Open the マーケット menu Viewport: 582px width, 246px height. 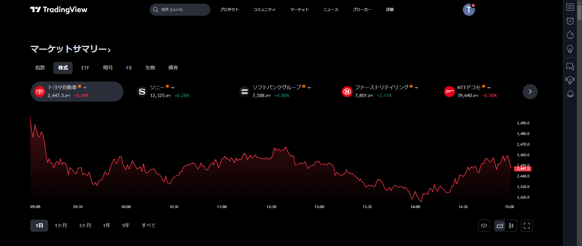click(299, 10)
